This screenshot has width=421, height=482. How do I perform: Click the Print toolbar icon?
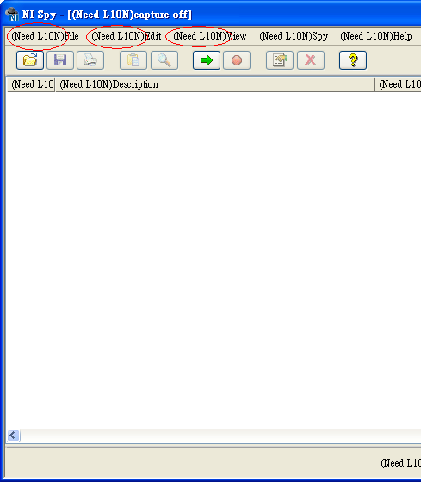[x=90, y=60]
